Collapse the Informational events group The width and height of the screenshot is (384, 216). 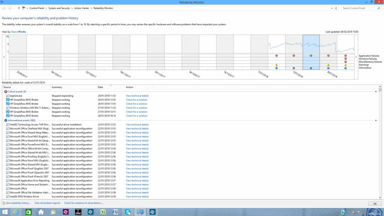pyautogui.click(x=376, y=121)
